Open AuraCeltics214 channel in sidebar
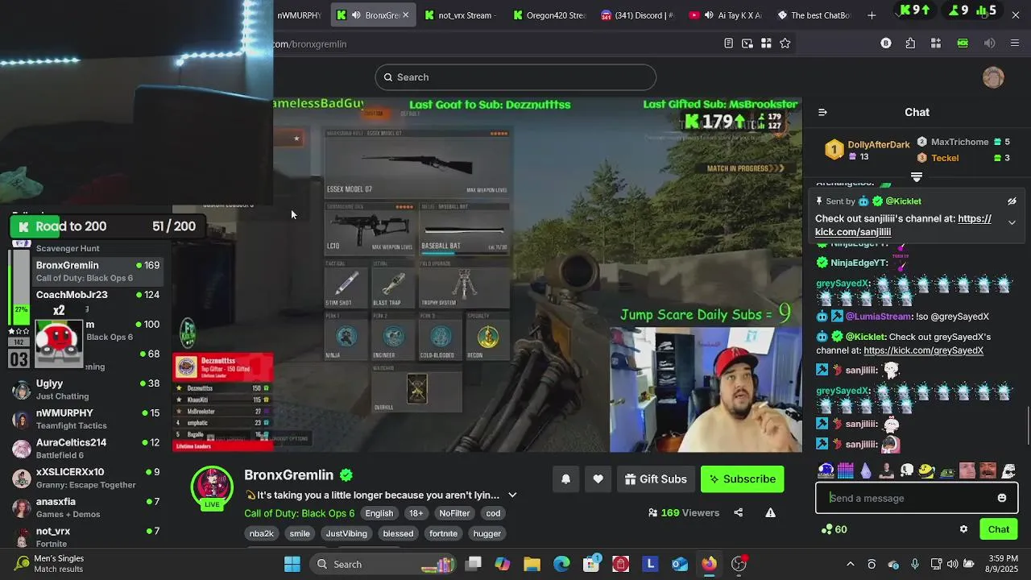The width and height of the screenshot is (1031, 580). [x=87, y=449]
